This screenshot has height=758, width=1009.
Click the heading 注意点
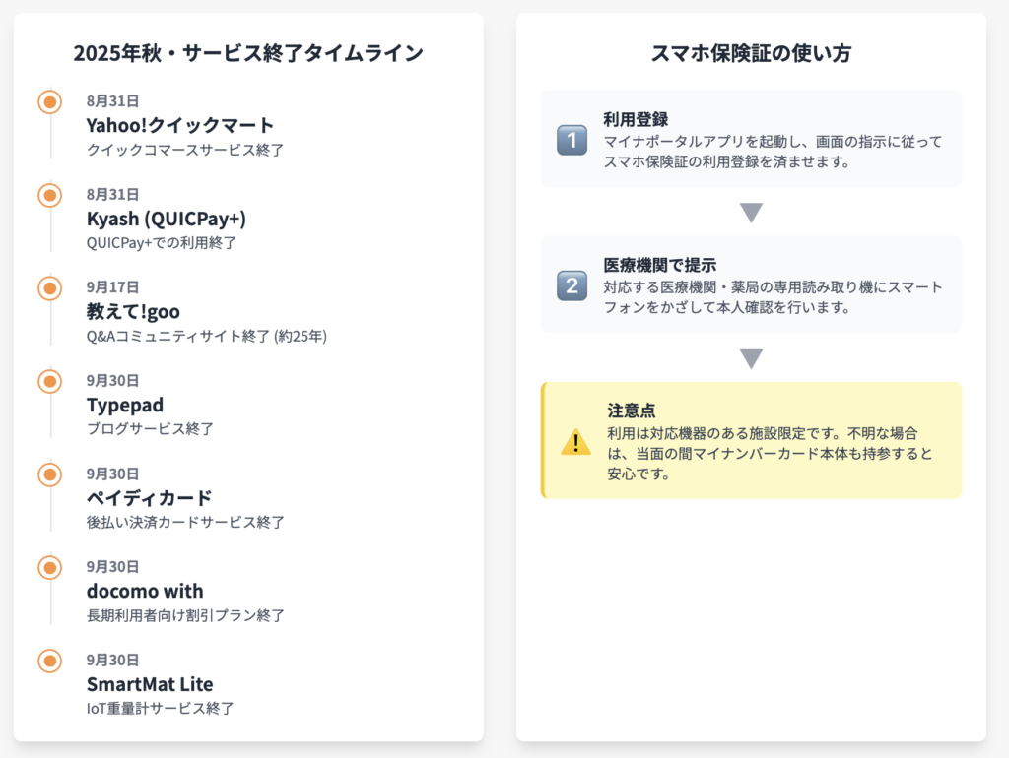(x=632, y=411)
